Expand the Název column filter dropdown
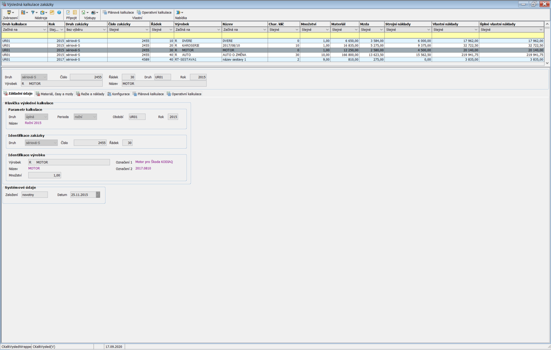 click(x=264, y=30)
